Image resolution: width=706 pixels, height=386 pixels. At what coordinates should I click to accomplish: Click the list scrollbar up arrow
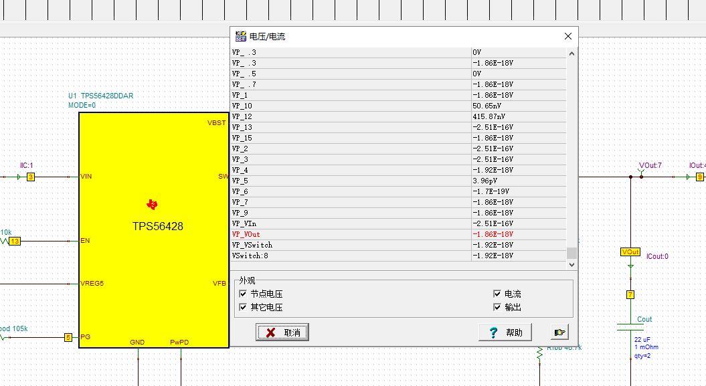click(571, 54)
